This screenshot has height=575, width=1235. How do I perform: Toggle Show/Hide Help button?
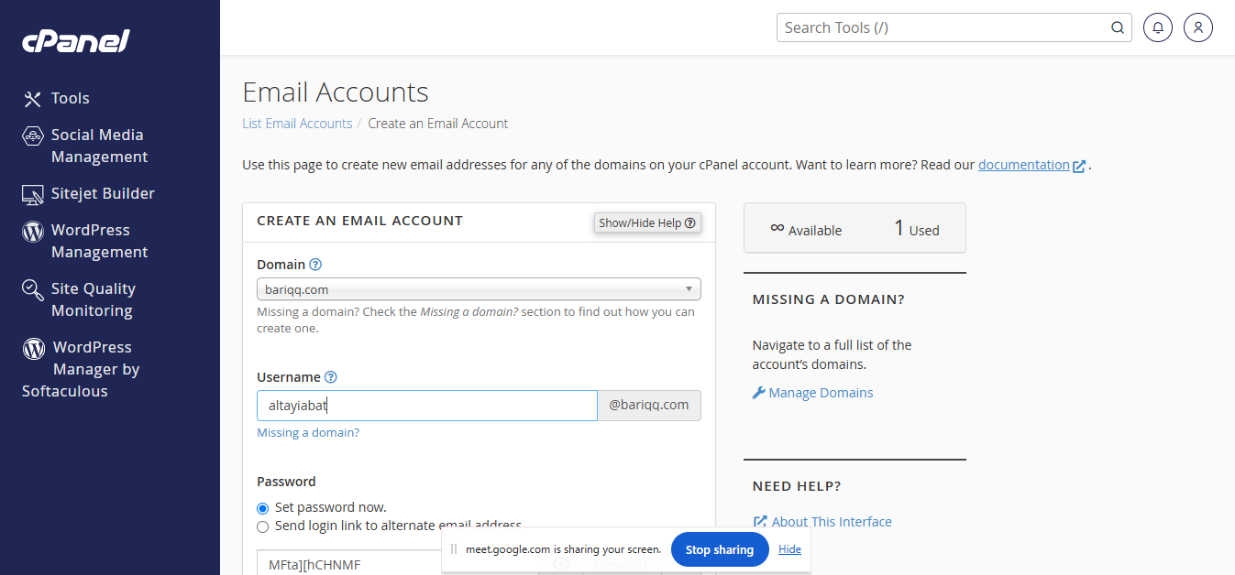pyautogui.click(x=647, y=222)
